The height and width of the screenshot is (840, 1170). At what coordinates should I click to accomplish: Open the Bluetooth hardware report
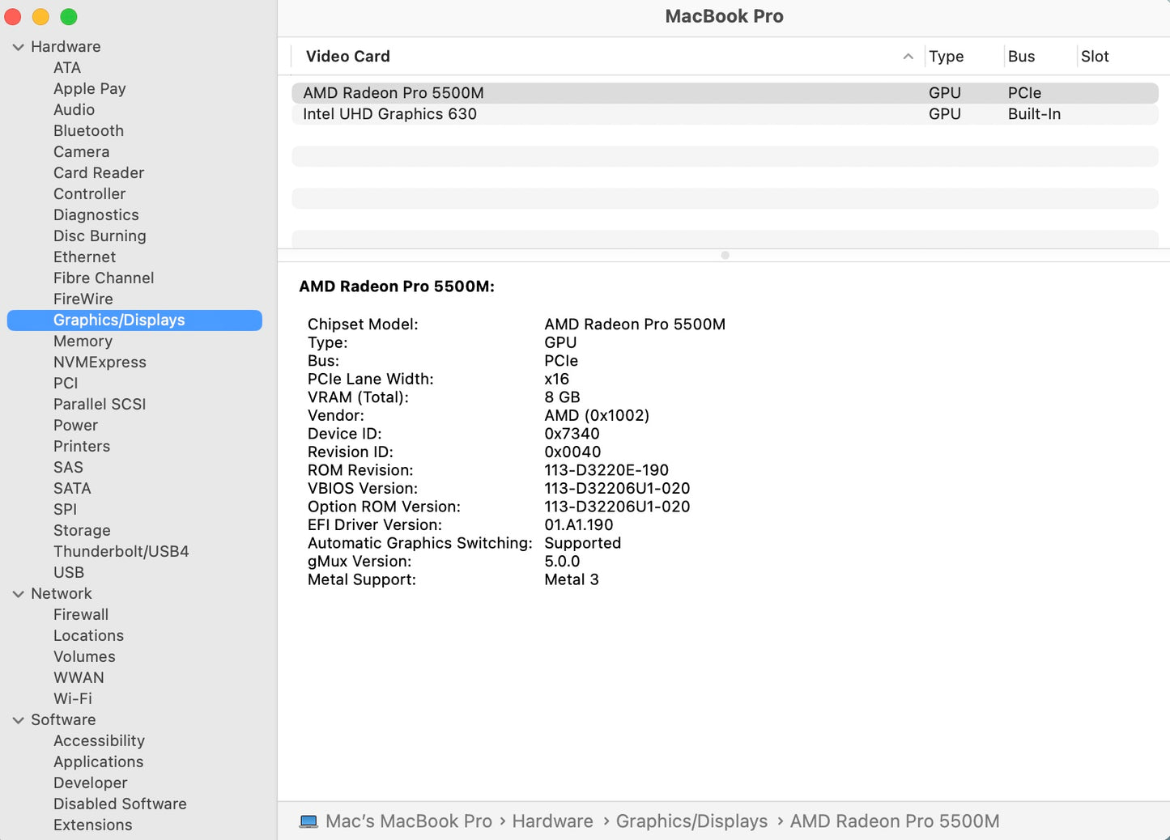(88, 130)
